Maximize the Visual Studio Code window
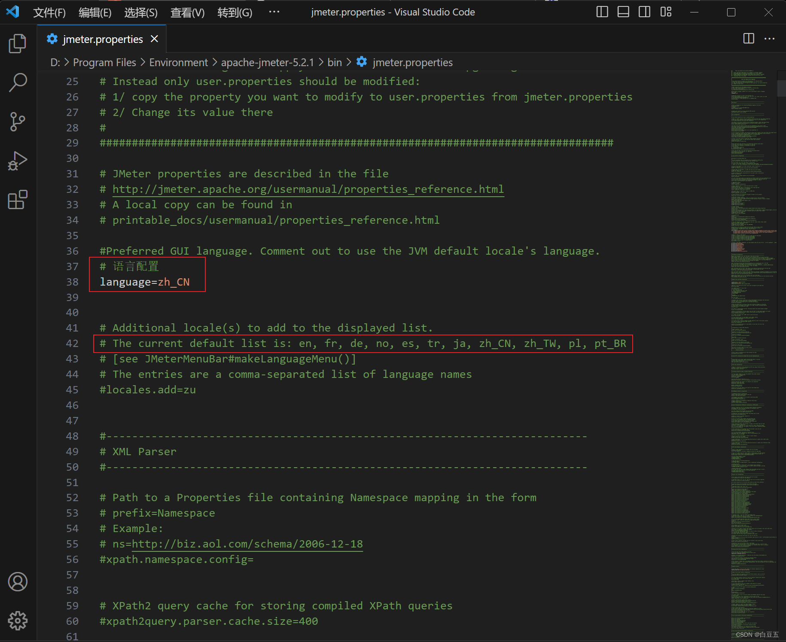Screen dimensions: 786x642 [x=731, y=12]
